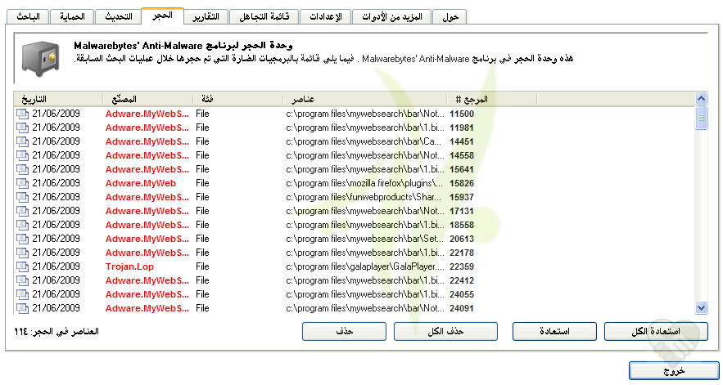Open the المزيد من الأدوات tab
This screenshot has width=723, height=385.
coord(392,17)
